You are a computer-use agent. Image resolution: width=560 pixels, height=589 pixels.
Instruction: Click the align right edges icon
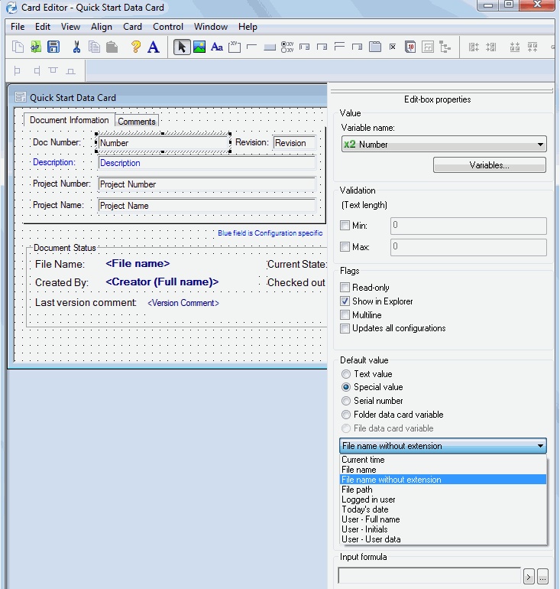pos(37,70)
